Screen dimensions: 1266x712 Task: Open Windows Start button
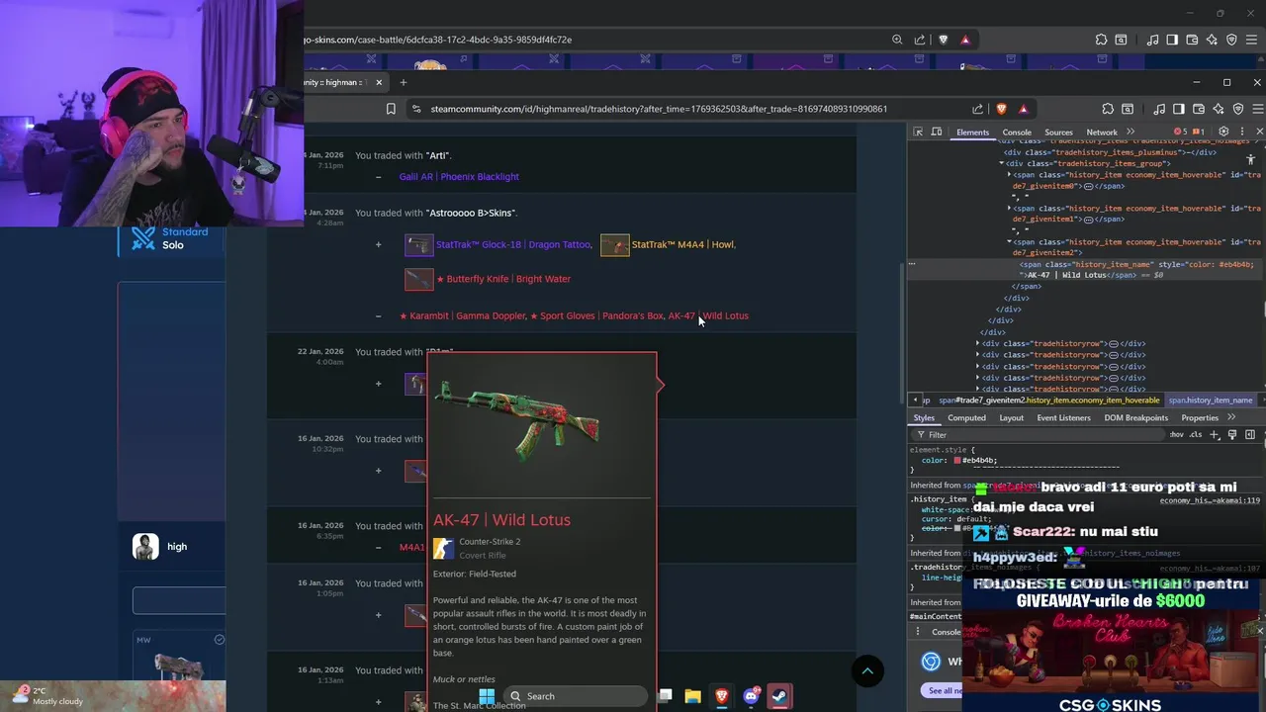coord(488,696)
